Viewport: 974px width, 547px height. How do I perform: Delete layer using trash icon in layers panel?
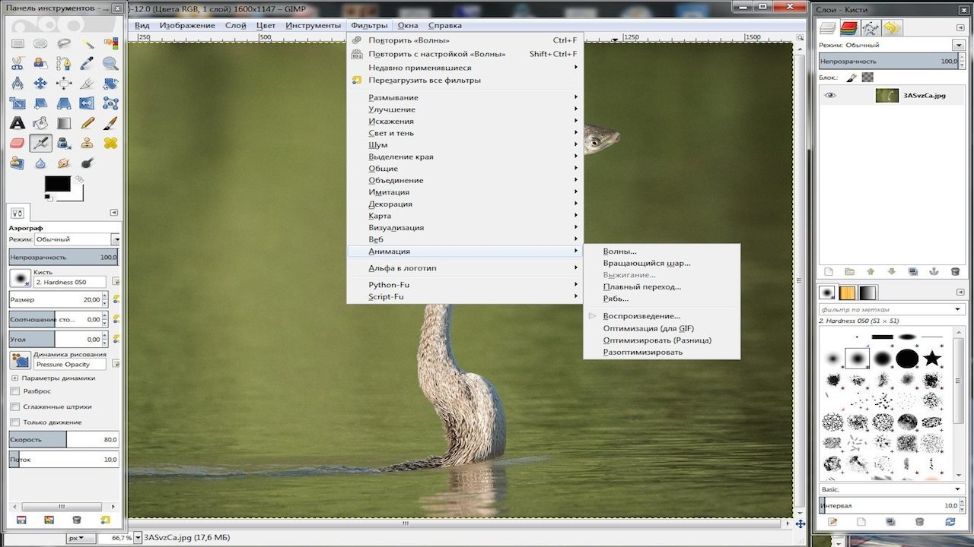click(955, 271)
